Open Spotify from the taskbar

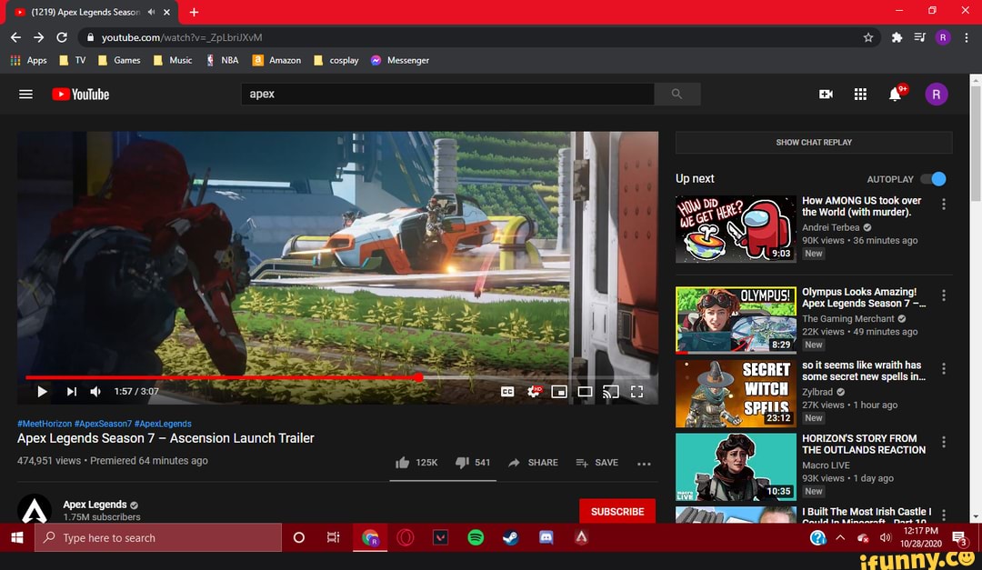pyautogui.click(x=476, y=537)
